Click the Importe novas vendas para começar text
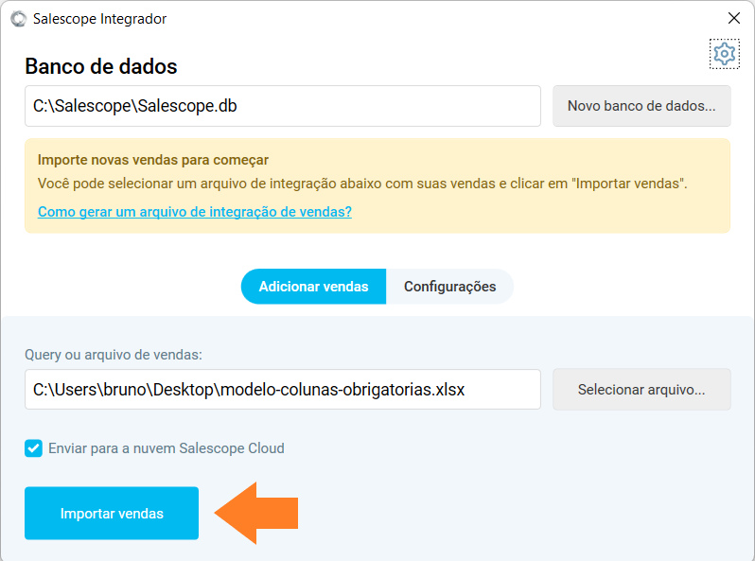This screenshot has width=755, height=561. (x=153, y=160)
